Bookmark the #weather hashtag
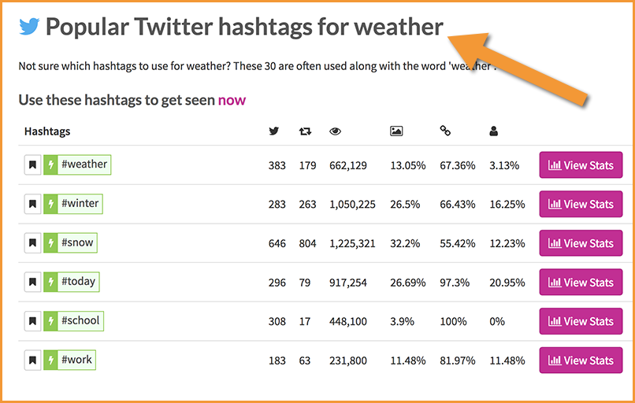The height and width of the screenshot is (403, 635). point(33,165)
